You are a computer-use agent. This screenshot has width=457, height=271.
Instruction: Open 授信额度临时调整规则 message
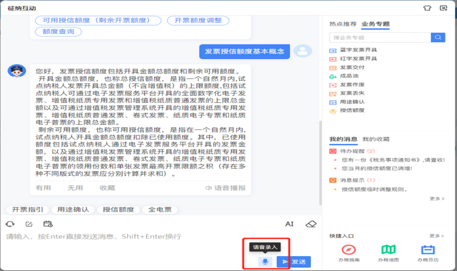pos(374,189)
